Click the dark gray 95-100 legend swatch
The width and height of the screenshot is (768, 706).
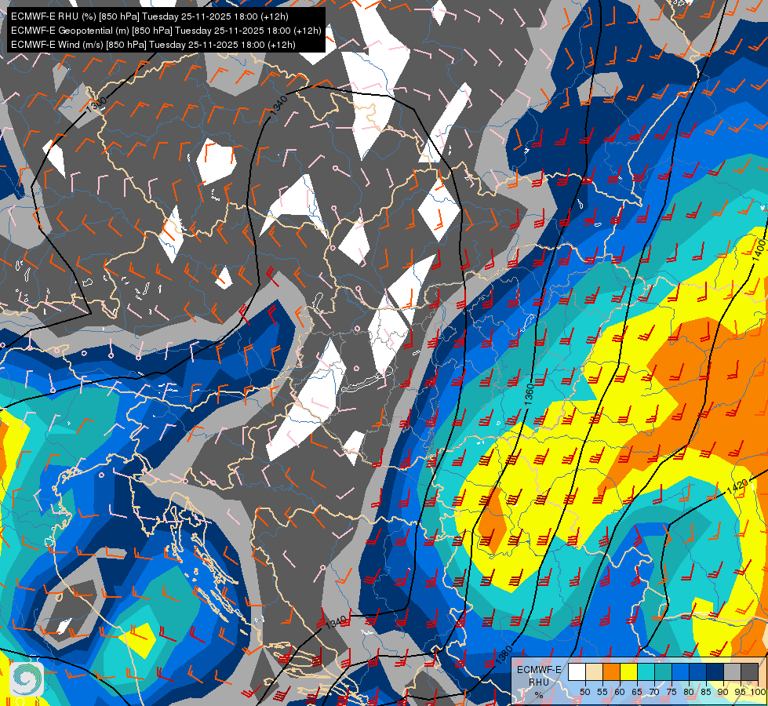coord(750,671)
